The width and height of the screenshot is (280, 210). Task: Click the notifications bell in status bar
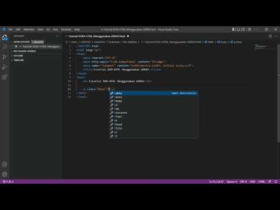click(276, 181)
